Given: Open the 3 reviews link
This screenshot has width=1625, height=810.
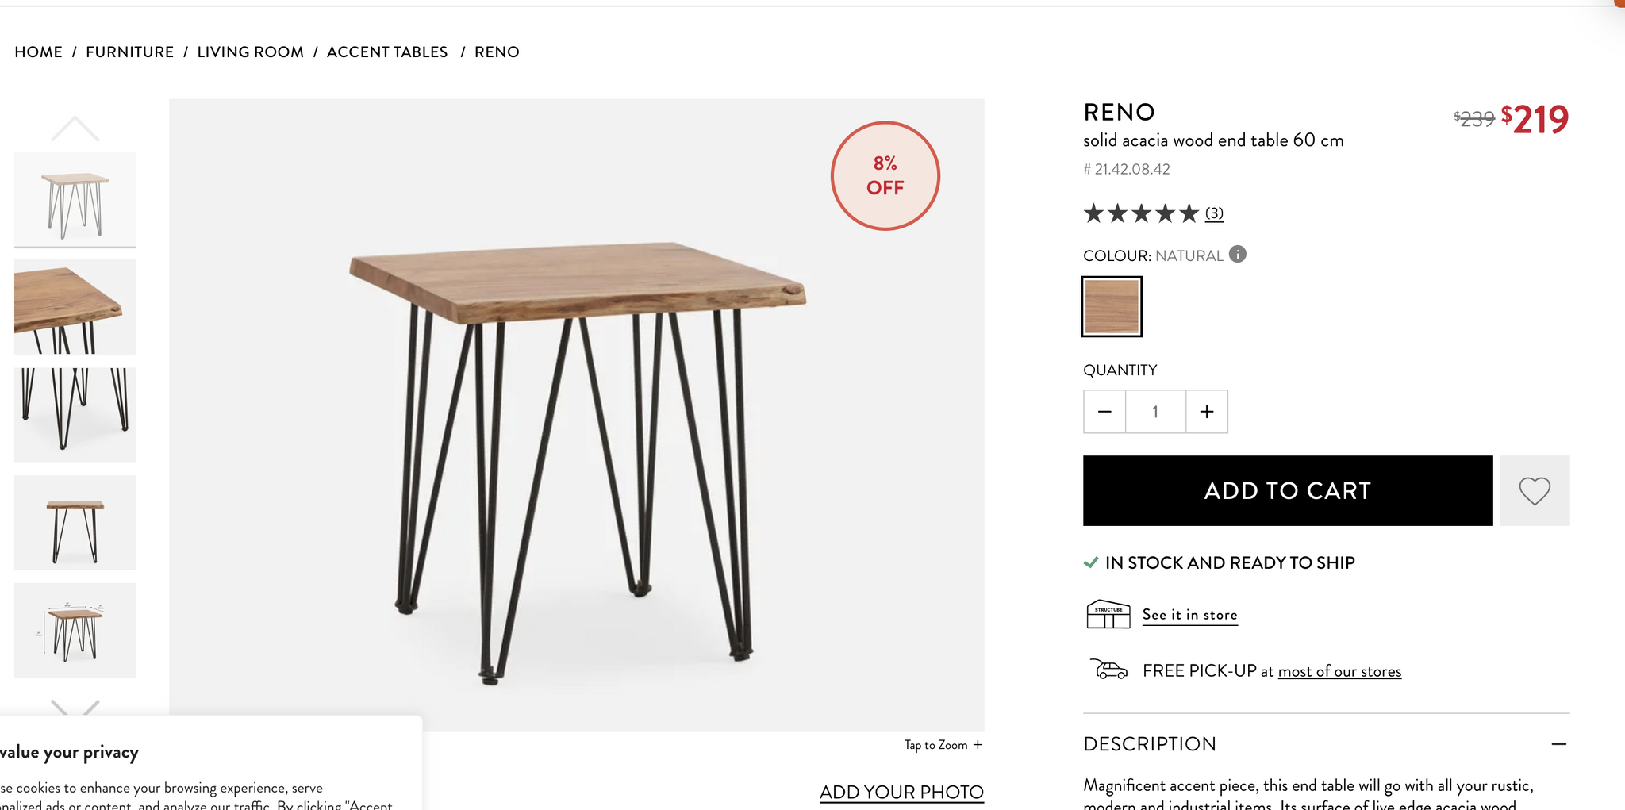Looking at the screenshot, I should [1214, 213].
